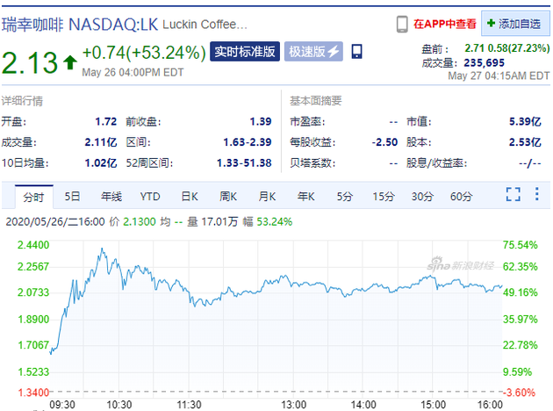
Task: Select the 年线 chart tab
Action: pos(111,196)
